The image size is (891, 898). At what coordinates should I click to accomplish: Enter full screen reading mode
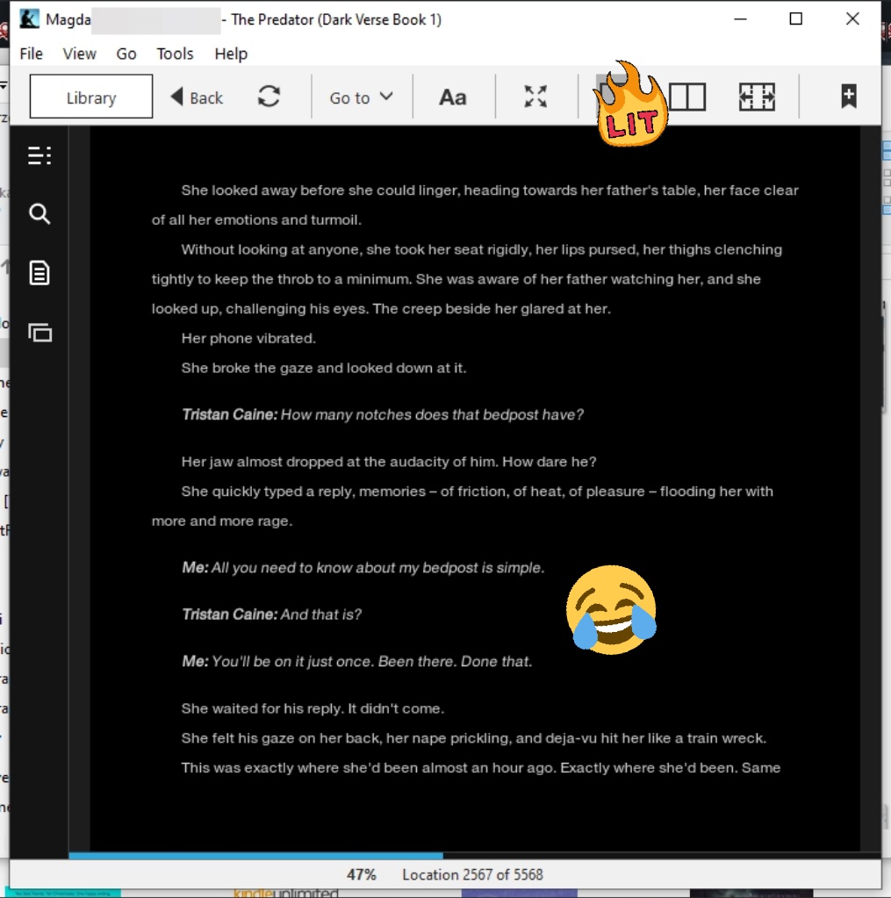click(535, 97)
